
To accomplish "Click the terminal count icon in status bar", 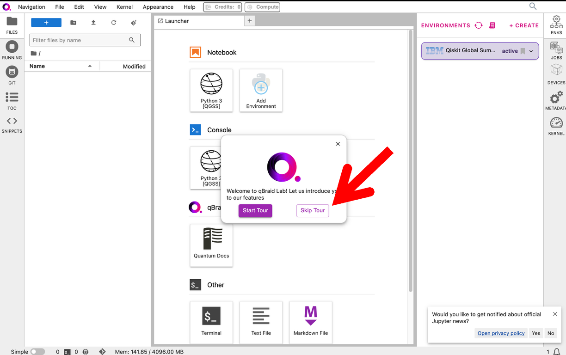I will pos(68,352).
